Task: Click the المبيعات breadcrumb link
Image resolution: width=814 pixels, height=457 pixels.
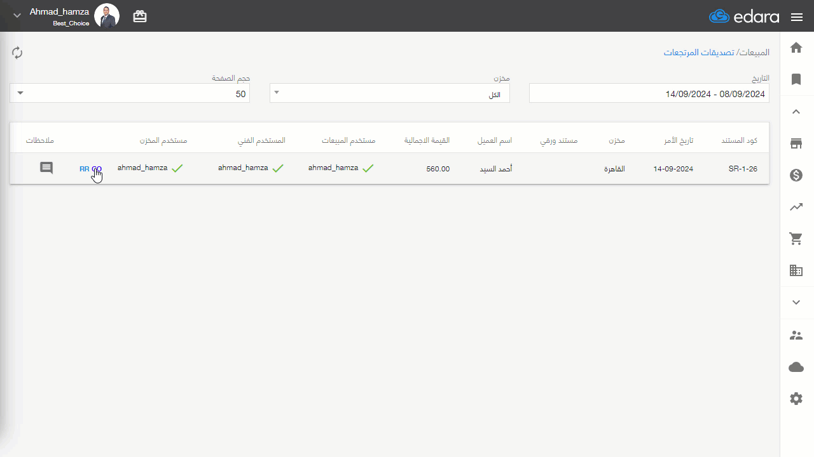Action: [755, 52]
